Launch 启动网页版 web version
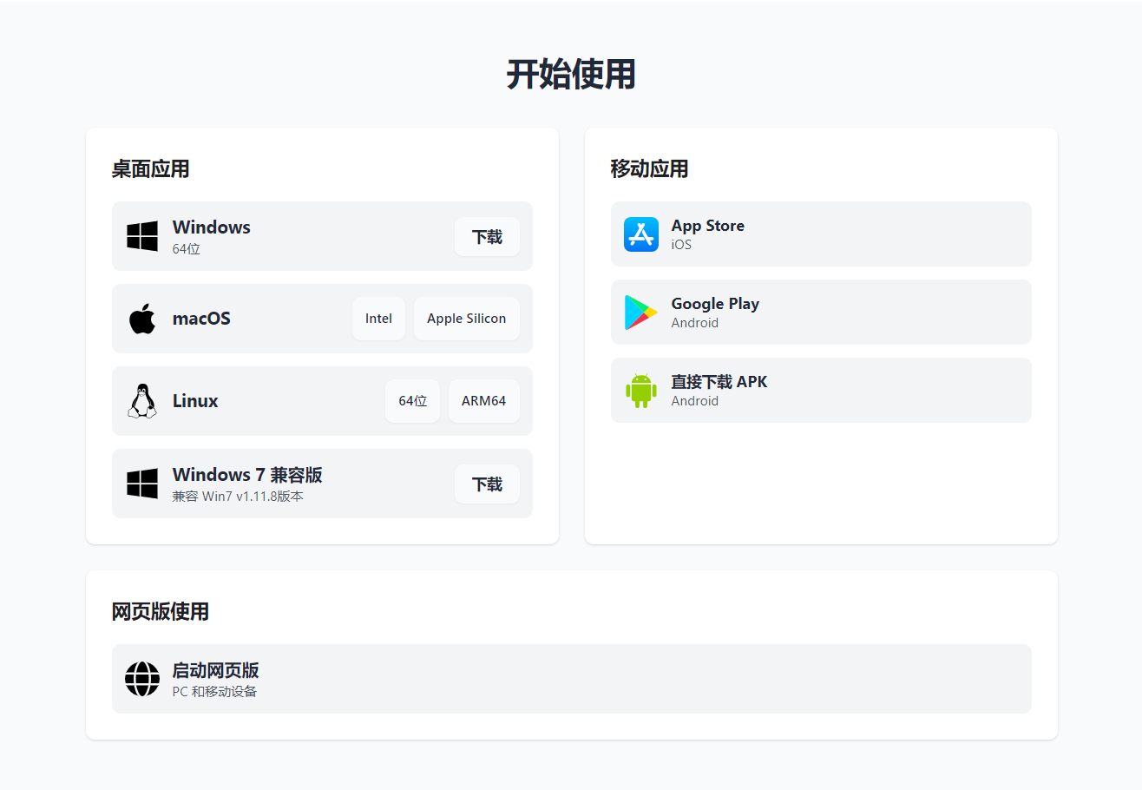The image size is (1142, 790). (x=571, y=679)
